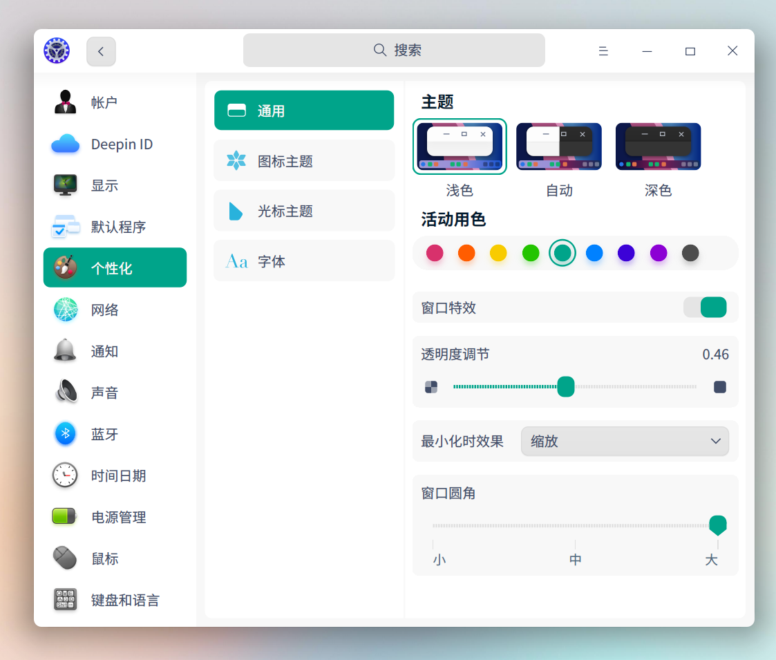Select the 光标主题 tab
Image resolution: width=776 pixels, height=660 pixels.
[x=304, y=211]
